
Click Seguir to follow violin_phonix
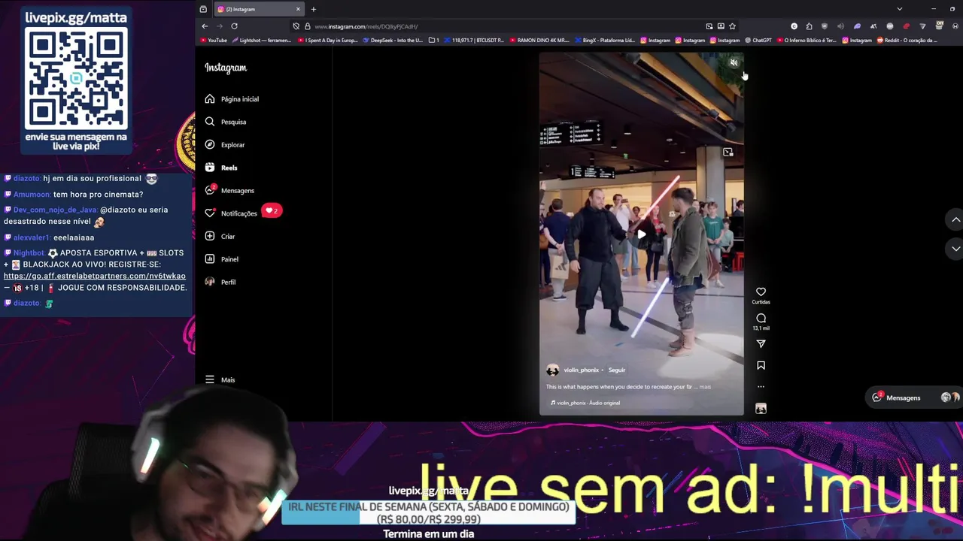[617, 370]
